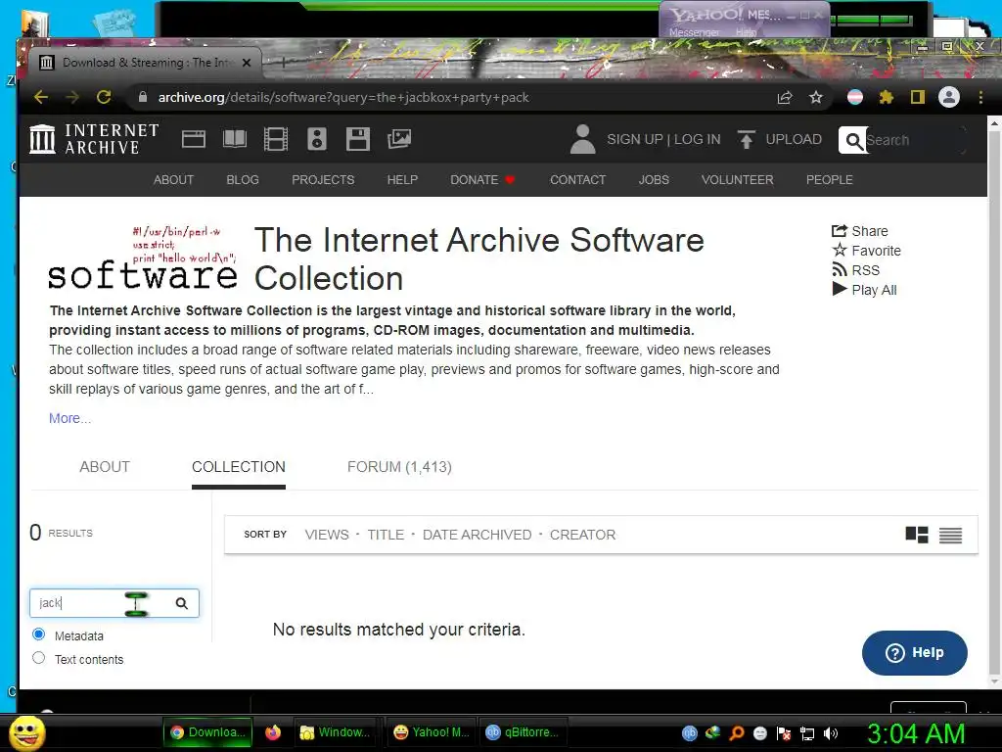Reload the page
Screen dimensions: 1002x752
pyautogui.click(x=104, y=97)
